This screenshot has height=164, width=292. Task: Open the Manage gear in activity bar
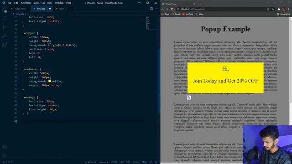(x=4, y=155)
